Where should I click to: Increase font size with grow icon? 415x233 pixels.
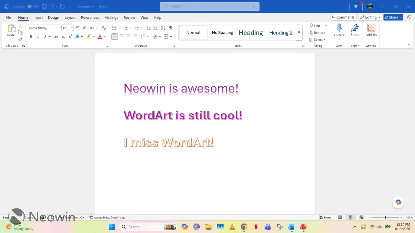point(77,28)
